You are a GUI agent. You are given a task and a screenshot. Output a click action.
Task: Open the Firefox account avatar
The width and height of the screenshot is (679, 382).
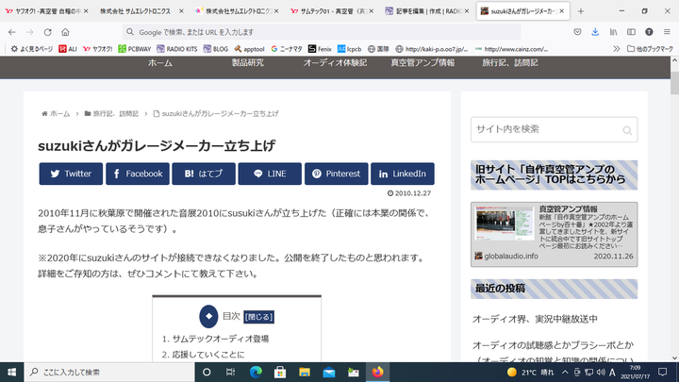point(649,32)
